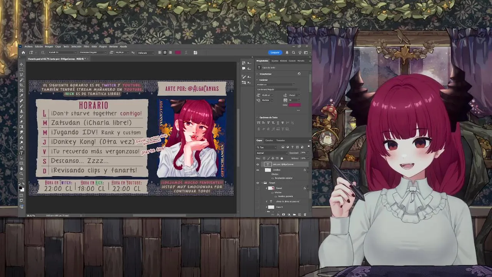Open the layer filter Tipo dropdown
This screenshot has width=492, height=277.
[266, 147]
